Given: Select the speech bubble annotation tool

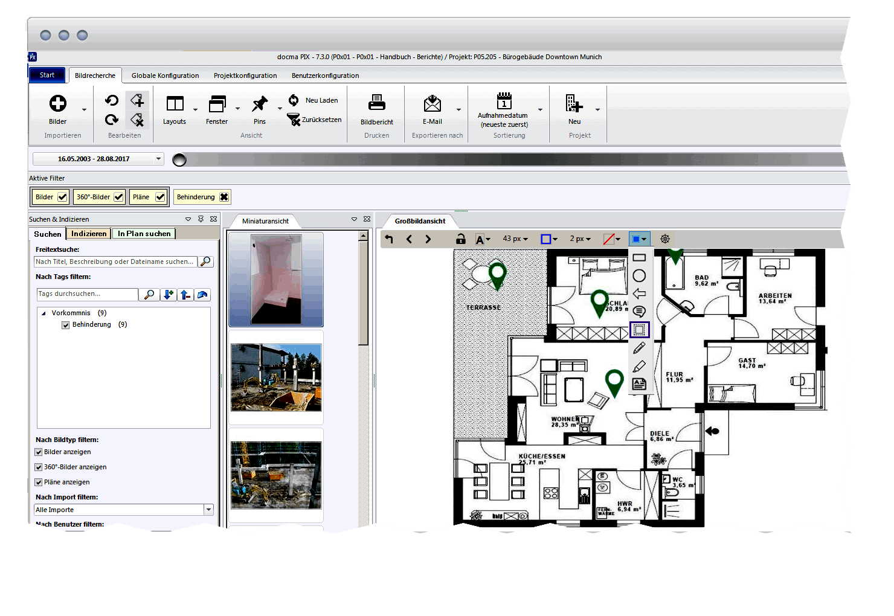Looking at the screenshot, I should [639, 312].
